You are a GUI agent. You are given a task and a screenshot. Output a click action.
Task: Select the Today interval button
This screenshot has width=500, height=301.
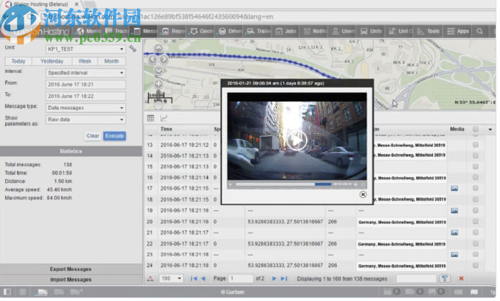[x=18, y=61]
